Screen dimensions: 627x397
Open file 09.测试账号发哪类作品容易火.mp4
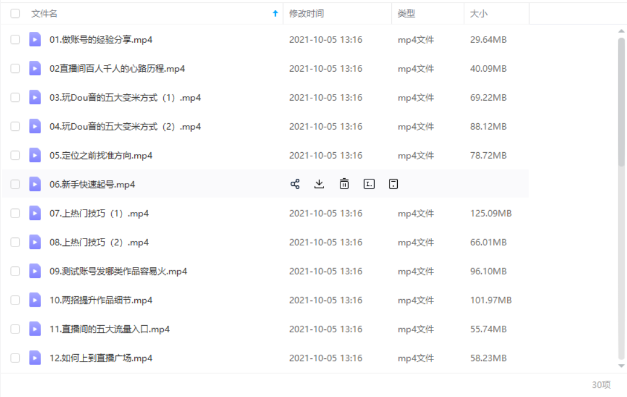point(118,271)
